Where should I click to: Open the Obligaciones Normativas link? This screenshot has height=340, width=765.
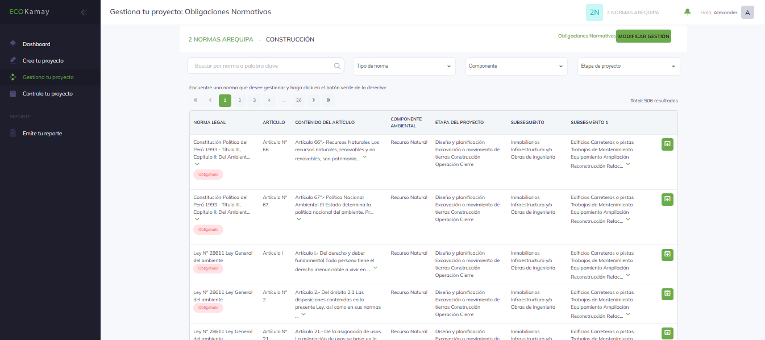tap(587, 36)
